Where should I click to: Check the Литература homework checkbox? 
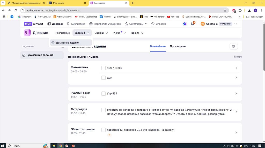tap(104, 110)
